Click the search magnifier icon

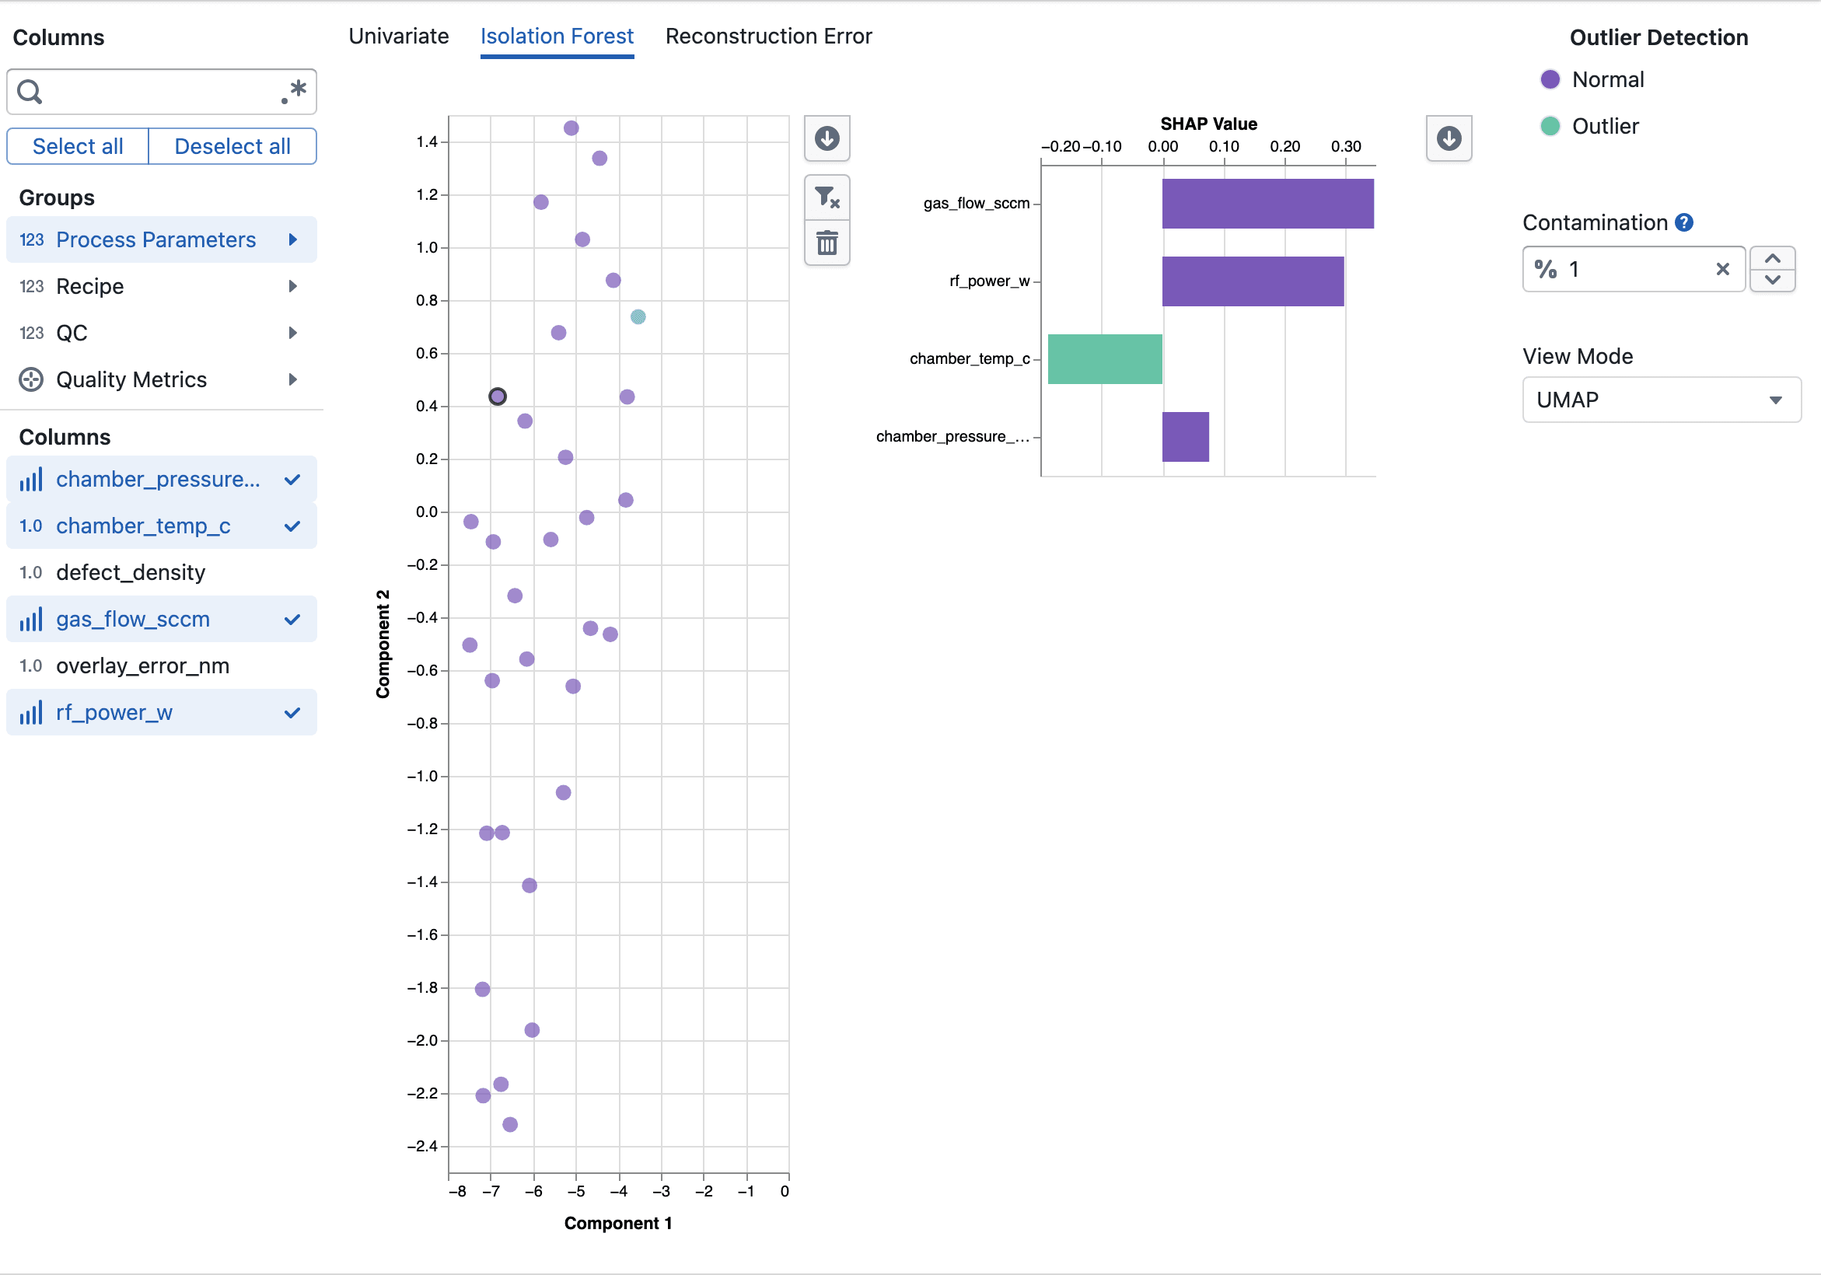[30, 92]
